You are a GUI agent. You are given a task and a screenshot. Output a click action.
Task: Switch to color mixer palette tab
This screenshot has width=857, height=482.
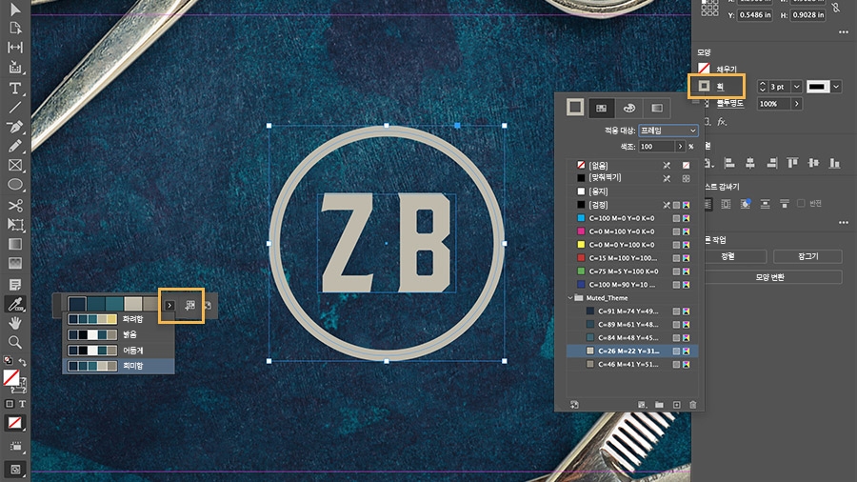tap(629, 108)
